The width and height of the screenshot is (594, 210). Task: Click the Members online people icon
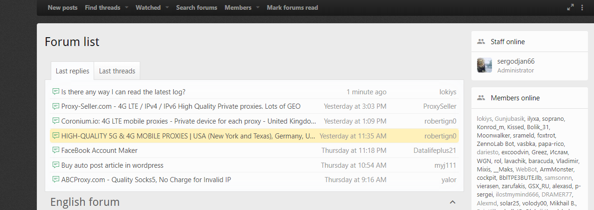[x=481, y=98]
